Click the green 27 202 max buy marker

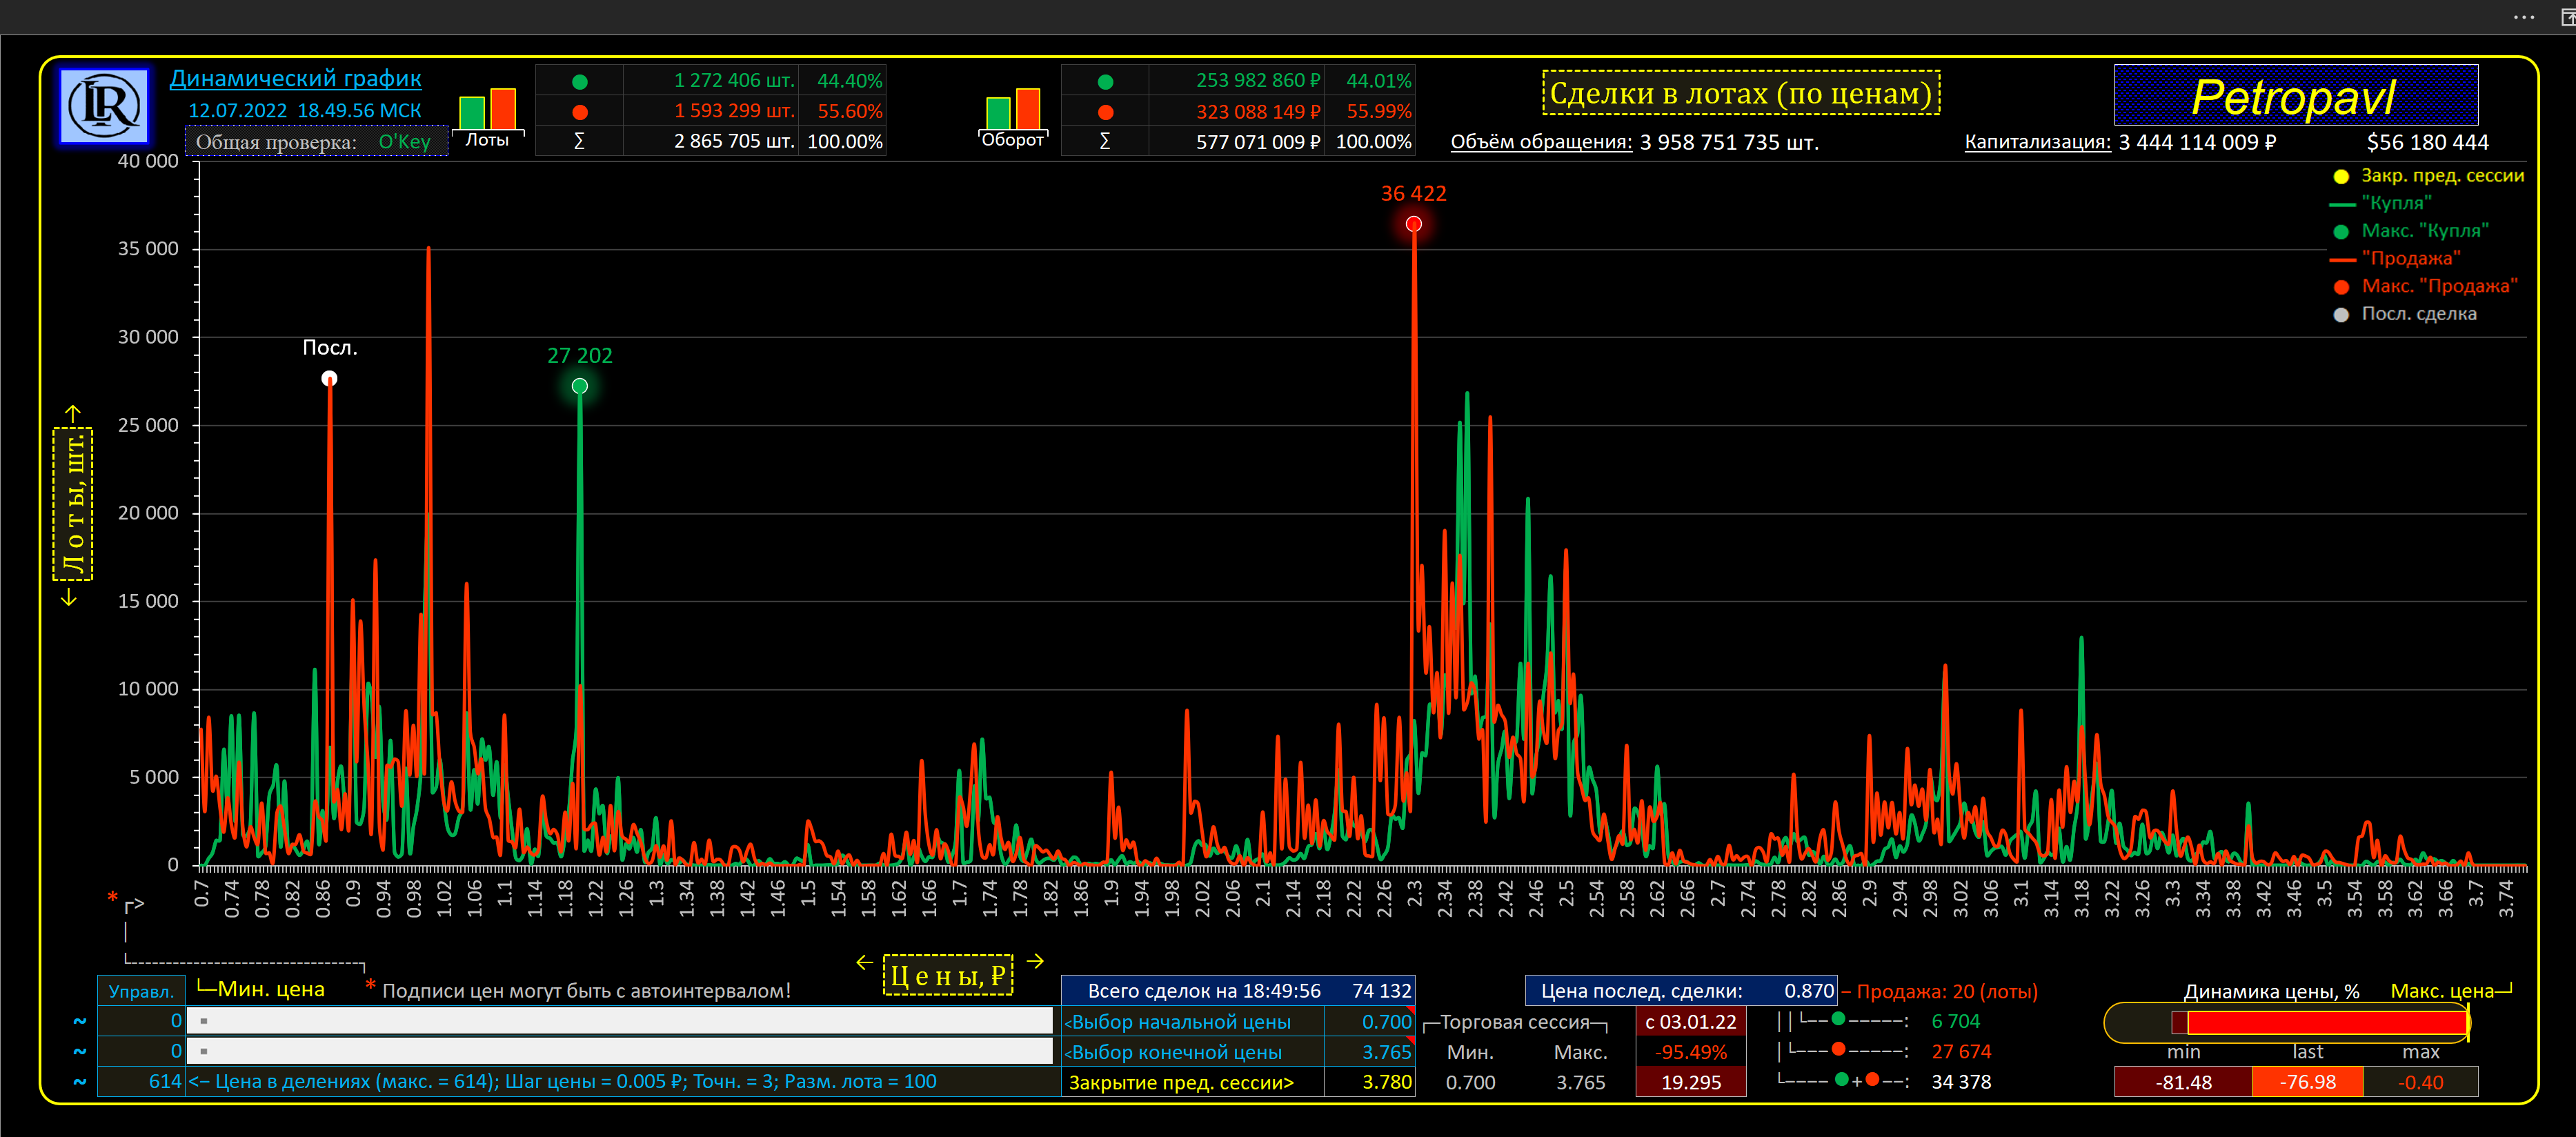pyautogui.click(x=579, y=386)
